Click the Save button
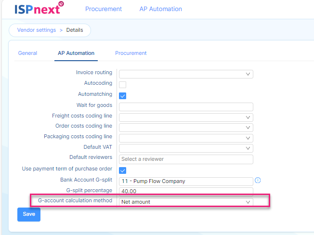The width and height of the screenshot is (314, 235). (x=29, y=214)
